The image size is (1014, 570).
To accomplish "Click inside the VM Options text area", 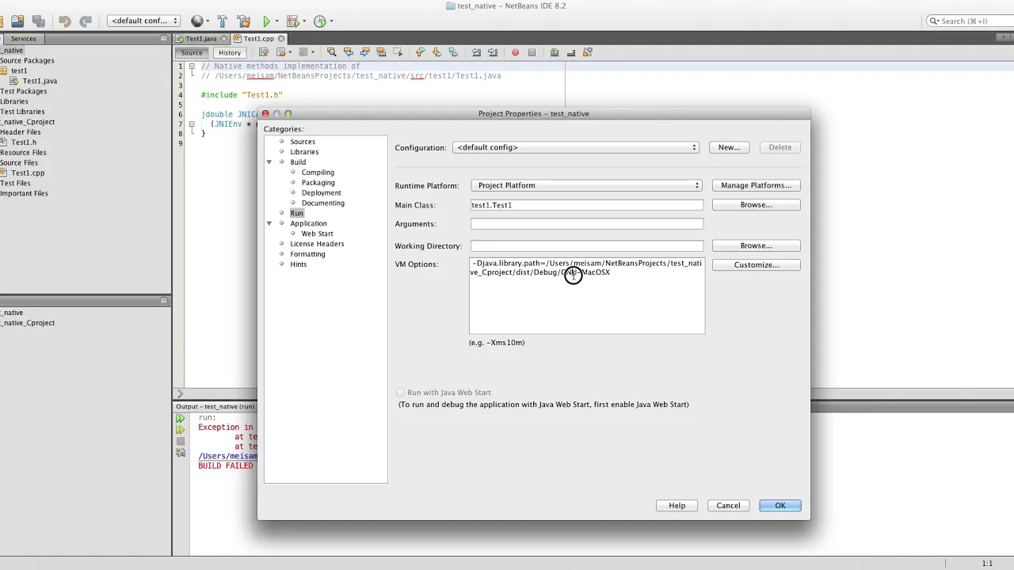I will pyautogui.click(x=586, y=296).
